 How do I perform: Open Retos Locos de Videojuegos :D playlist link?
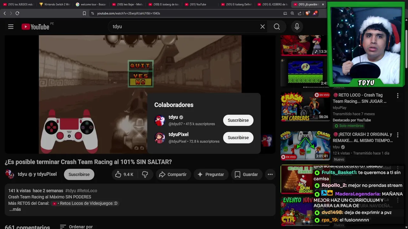(x=85, y=203)
